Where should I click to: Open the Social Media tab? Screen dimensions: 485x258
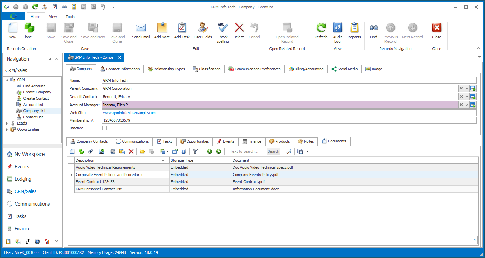(344, 69)
